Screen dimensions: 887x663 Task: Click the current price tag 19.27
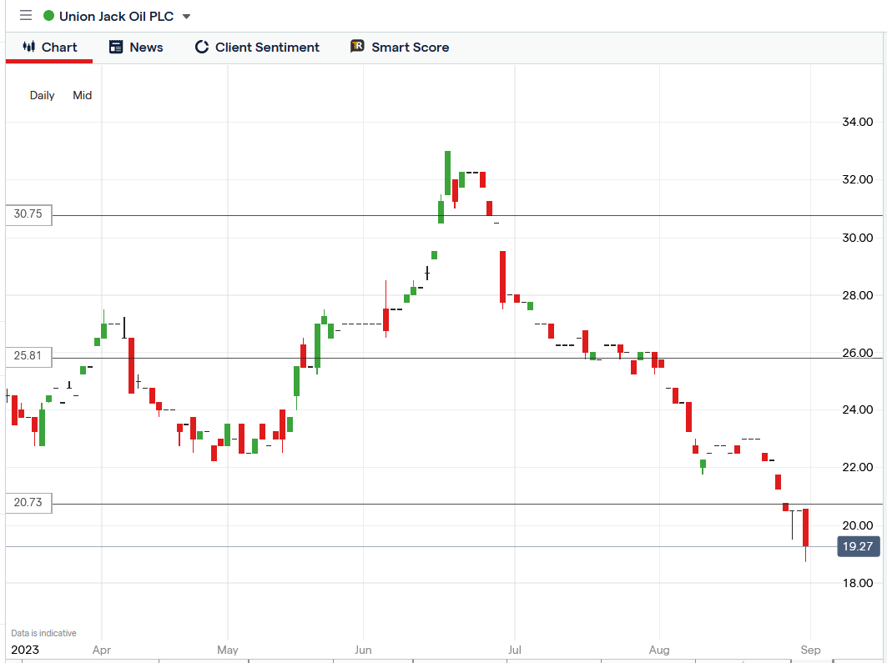click(858, 546)
